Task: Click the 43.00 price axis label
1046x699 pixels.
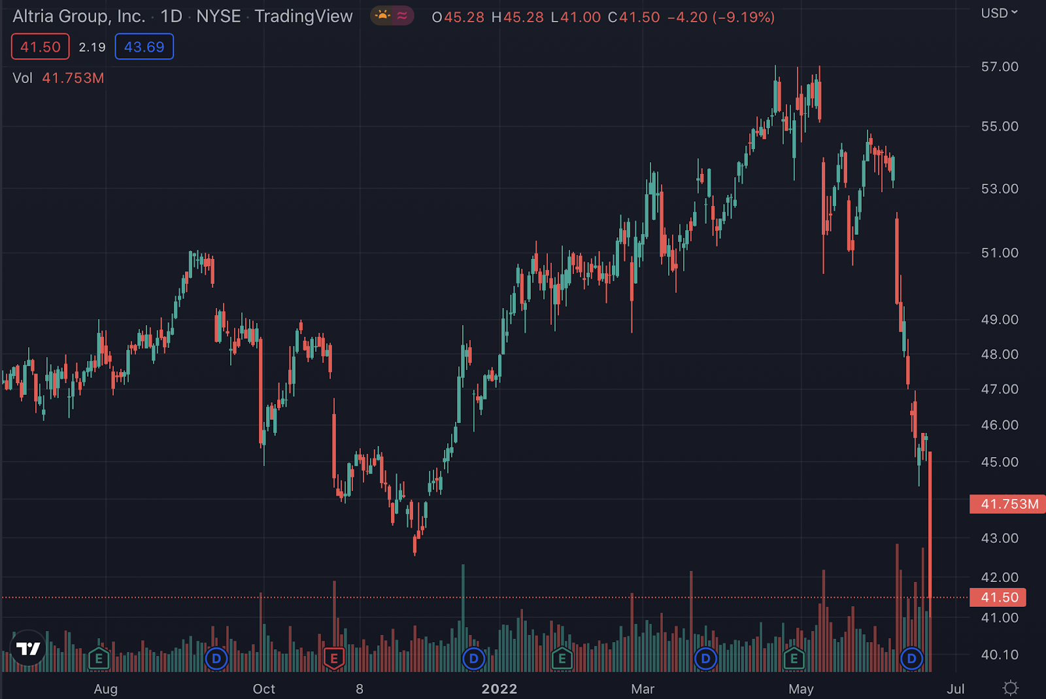Action: tap(1000, 538)
